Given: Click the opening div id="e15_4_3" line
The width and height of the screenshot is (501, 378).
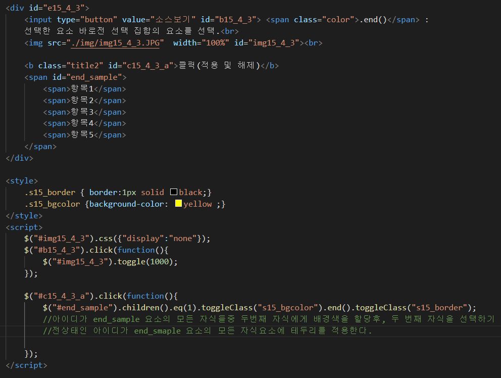Looking at the screenshot, I should [x=47, y=8].
